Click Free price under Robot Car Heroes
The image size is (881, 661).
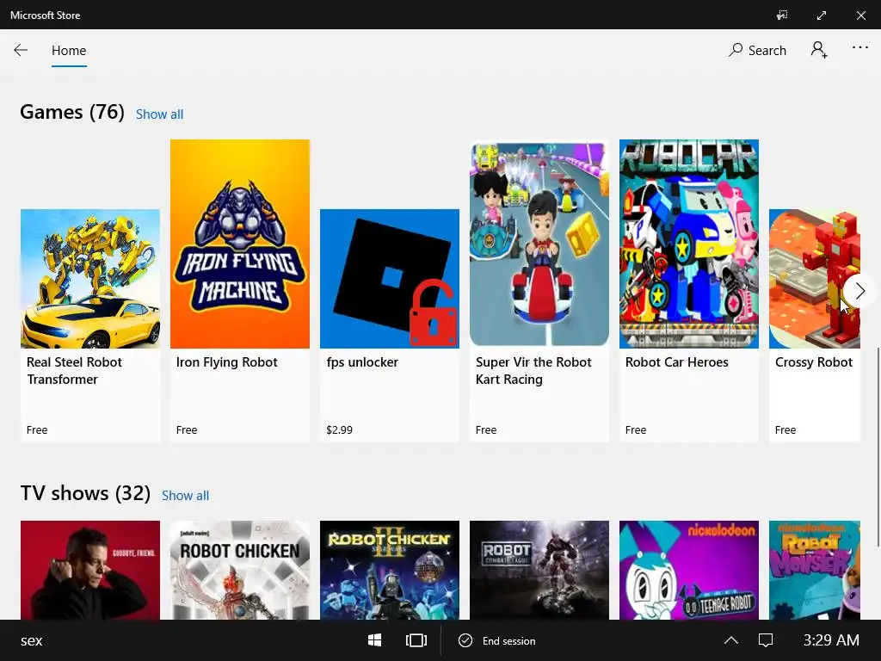636,430
